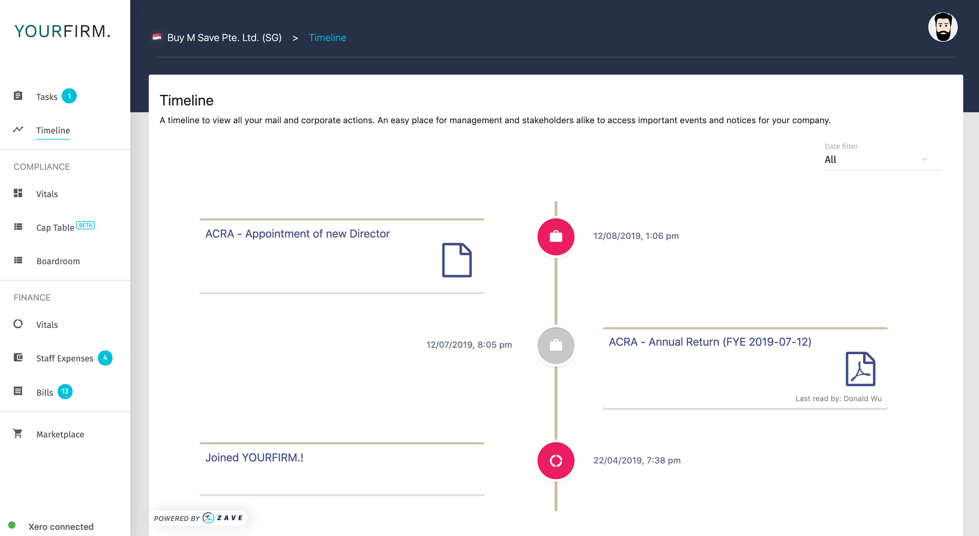Click the Zave logo in Powered By

click(223, 518)
